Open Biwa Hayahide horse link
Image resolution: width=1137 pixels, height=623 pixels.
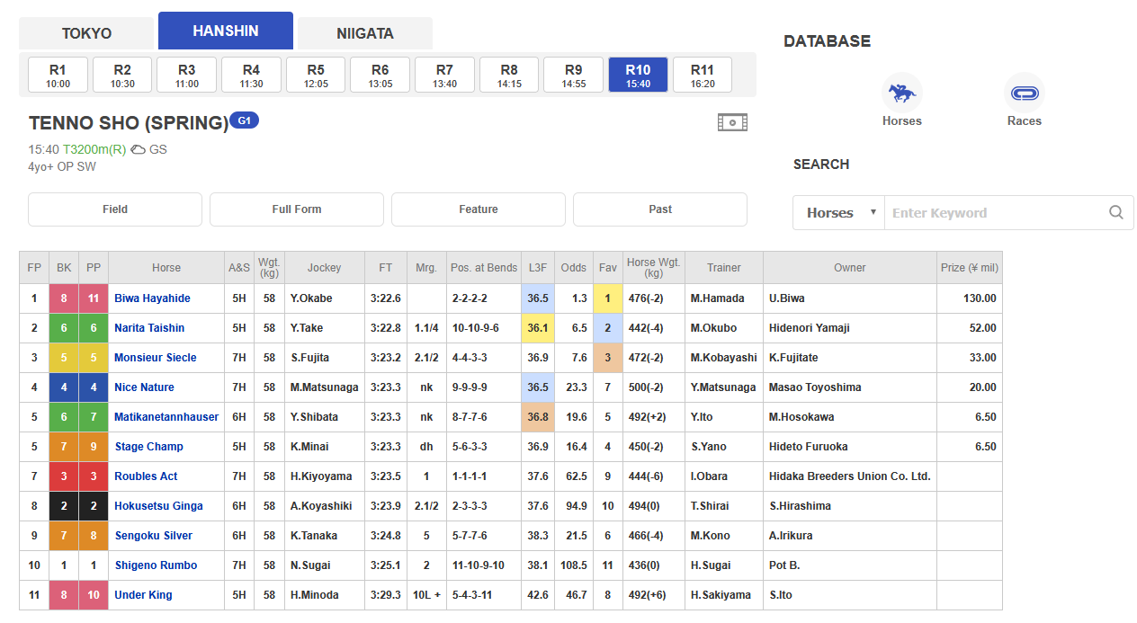[x=152, y=298]
